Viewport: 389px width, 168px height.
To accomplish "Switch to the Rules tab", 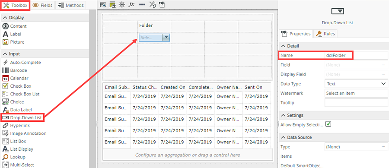I will click(x=325, y=34).
